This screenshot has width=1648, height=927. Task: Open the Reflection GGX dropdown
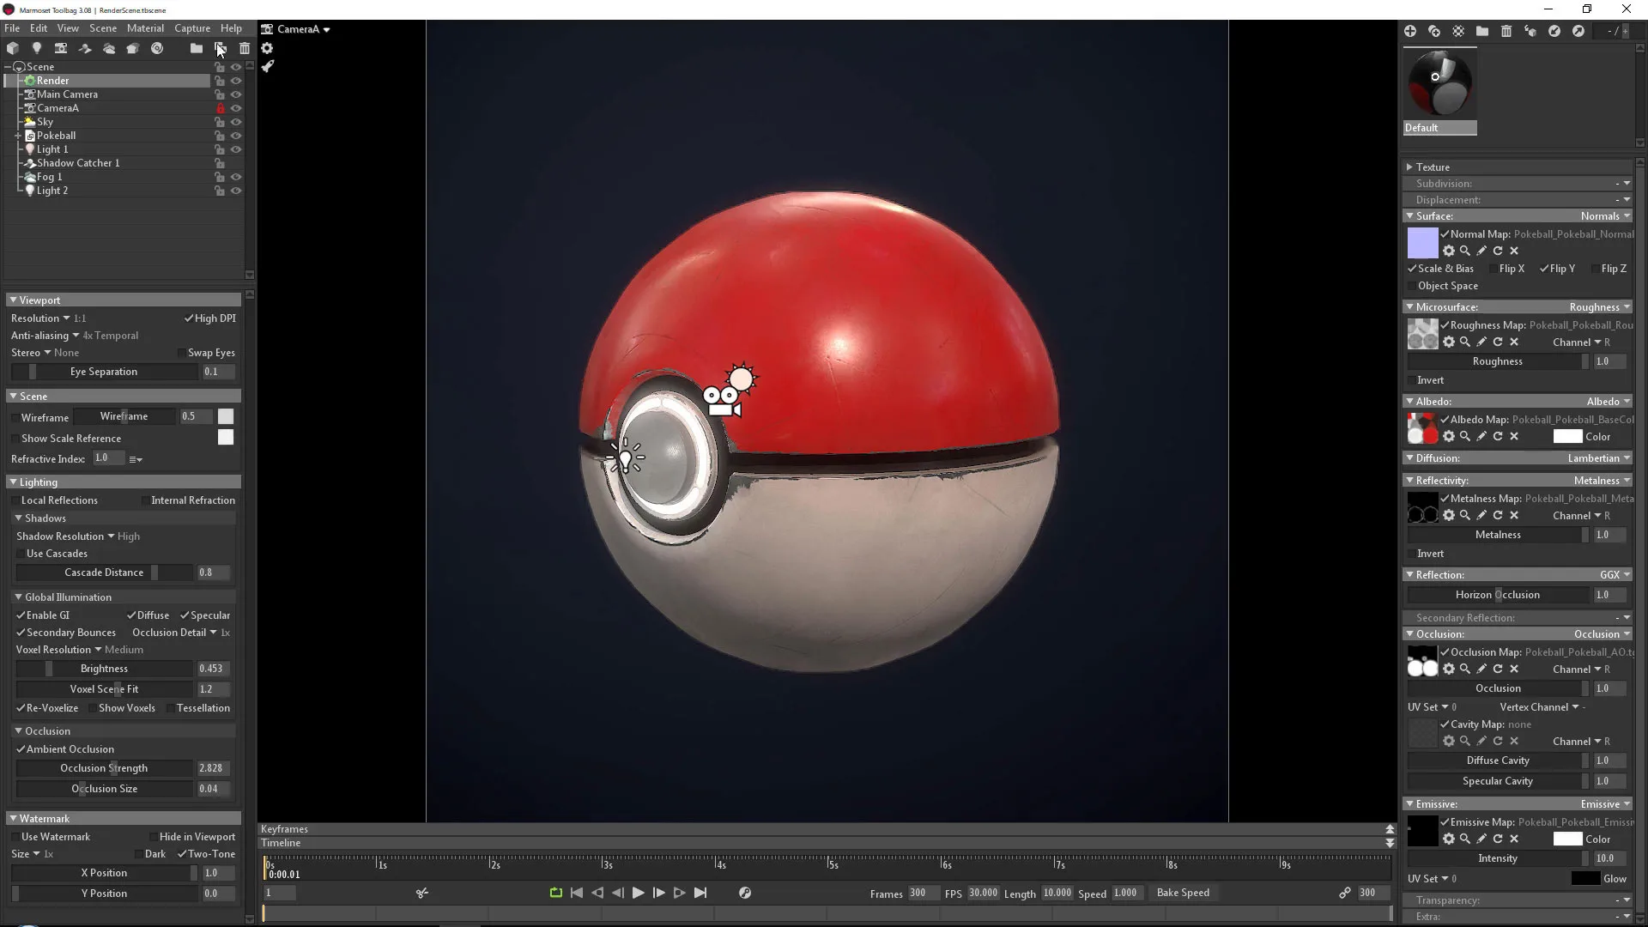[x=1615, y=575]
